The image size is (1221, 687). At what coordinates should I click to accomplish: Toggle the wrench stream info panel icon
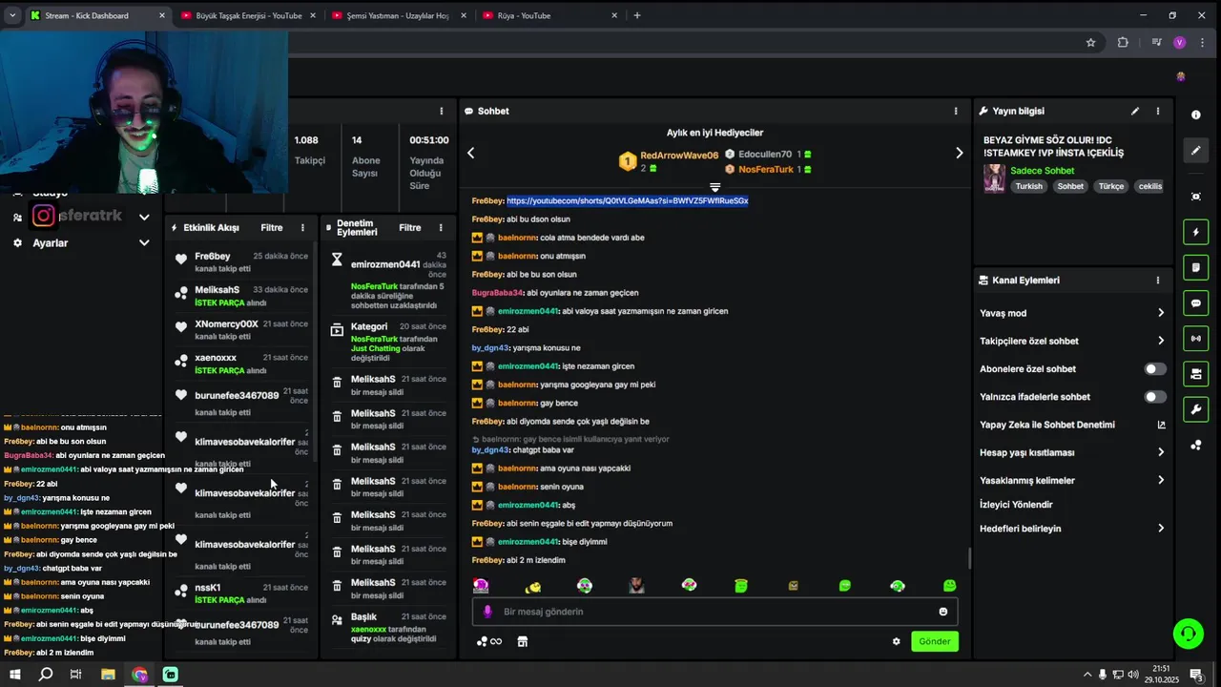pos(1195,409)
